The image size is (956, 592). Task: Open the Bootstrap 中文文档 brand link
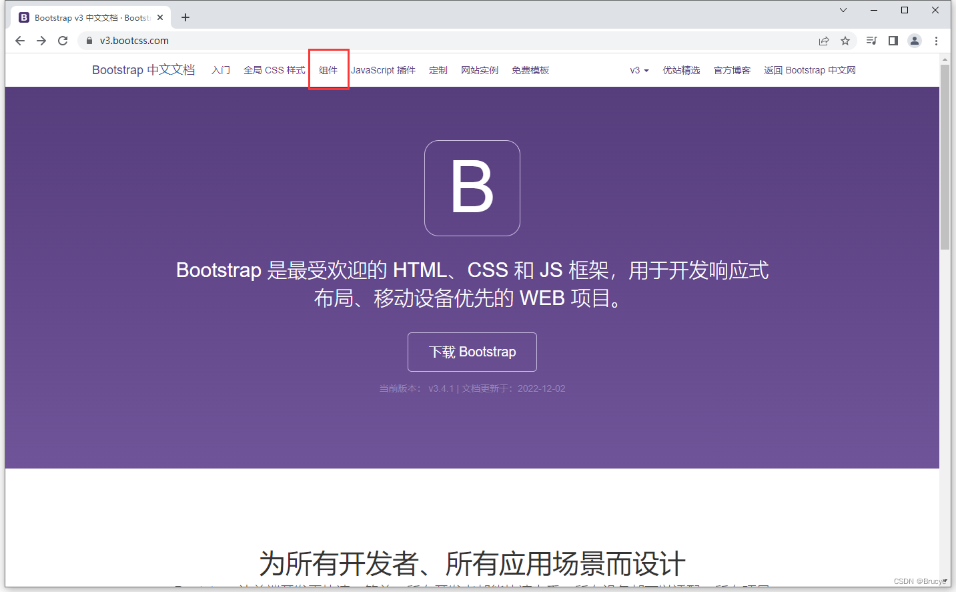[143, 70]
